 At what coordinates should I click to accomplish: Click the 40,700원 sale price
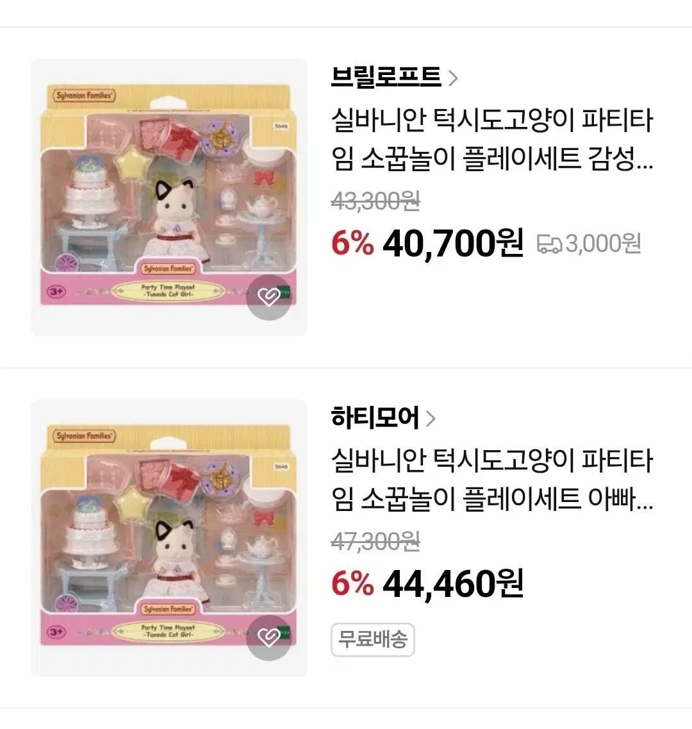453,244
